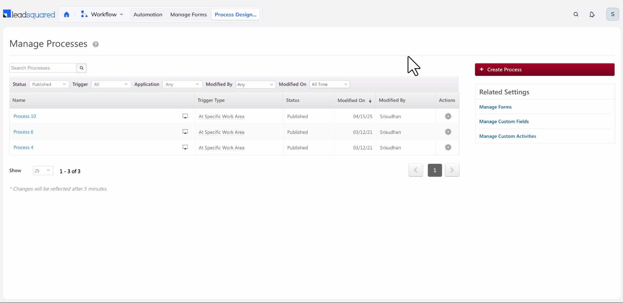This screenshot has height=303, width=623.
Task: Click the search button next to Search Processes
Action: pyautogui.click(x=81, y=68)
